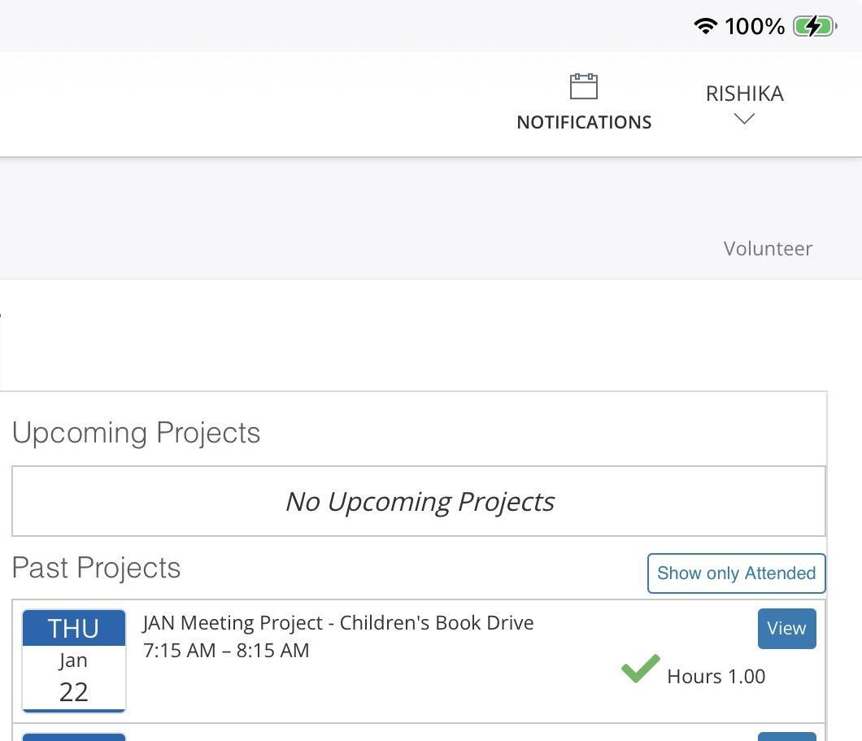Open the RISHIKA user name menu
The height and width of the screenshot is (741, 862).
coord(744,94)
